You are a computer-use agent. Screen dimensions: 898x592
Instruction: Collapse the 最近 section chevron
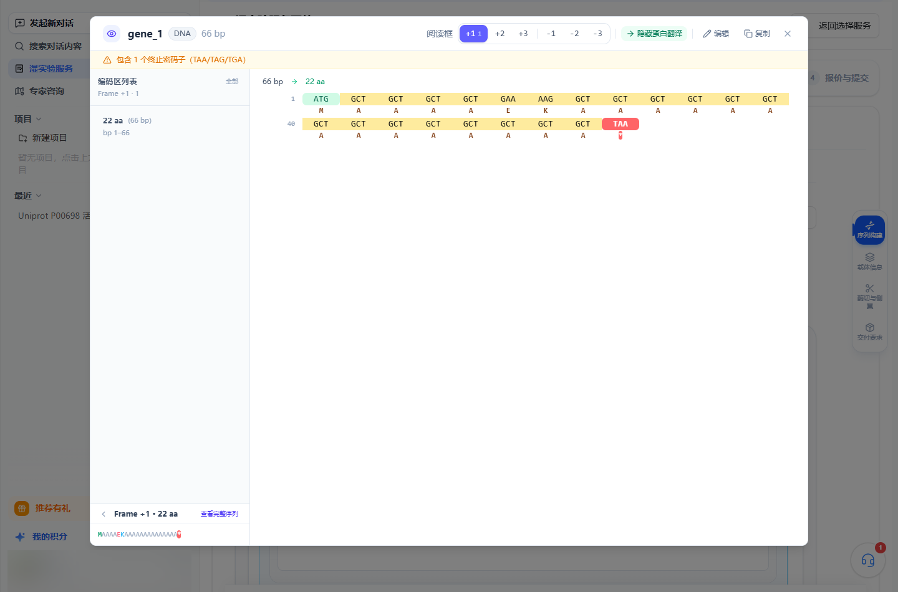coord(39,196)
